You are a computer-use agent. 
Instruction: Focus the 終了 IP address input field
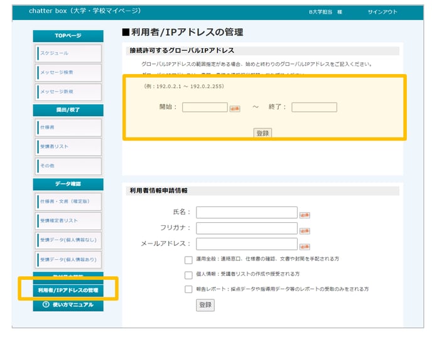point(314,107)
